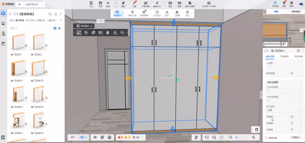
Task: Toggle visibility with the eye icon
Action: pyautogui.click(x=95, y=137)
